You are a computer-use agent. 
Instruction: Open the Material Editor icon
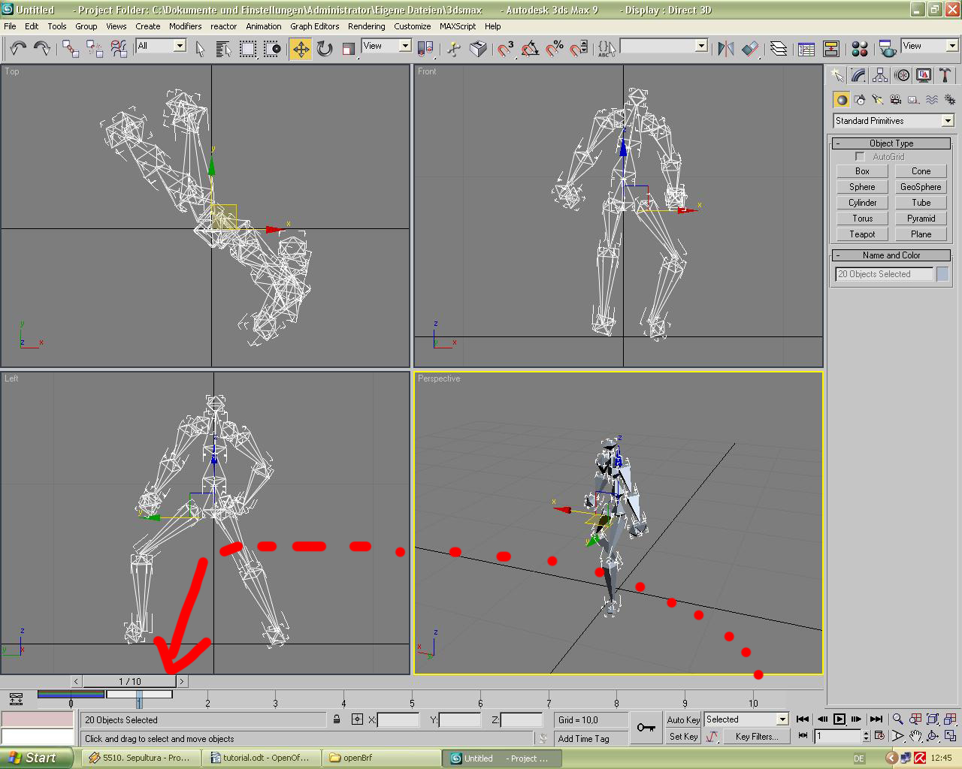(x=860, y=50)
